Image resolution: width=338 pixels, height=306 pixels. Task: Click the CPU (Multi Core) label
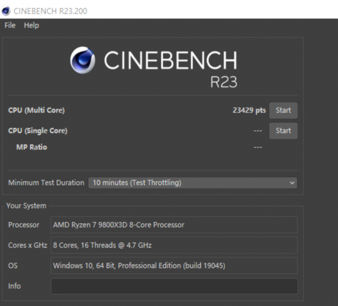point(36,110)
